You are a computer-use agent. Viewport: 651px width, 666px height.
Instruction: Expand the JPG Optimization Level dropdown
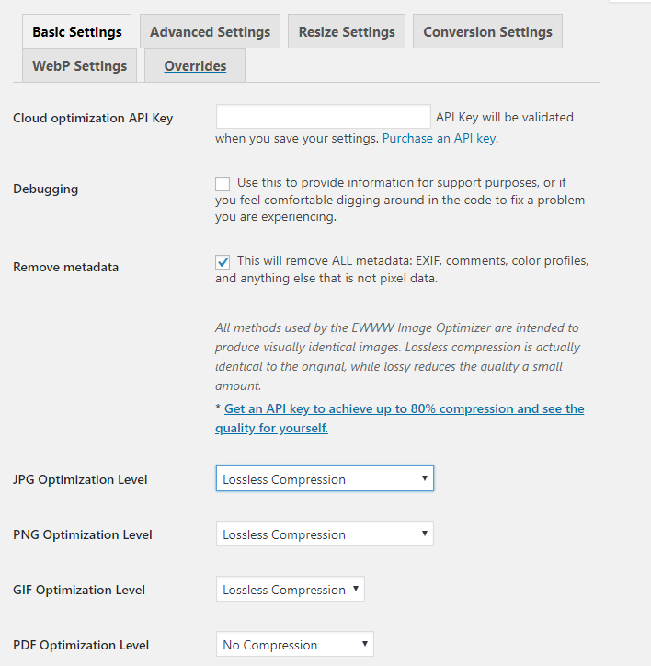(x=325, y=479)
